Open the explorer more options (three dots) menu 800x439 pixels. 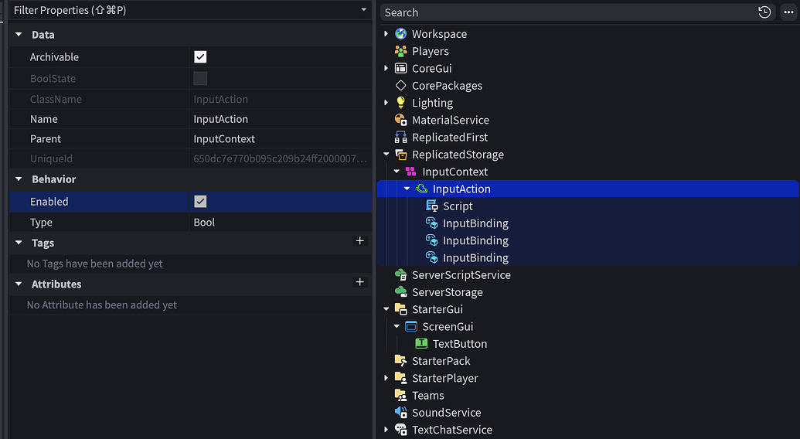788,12
